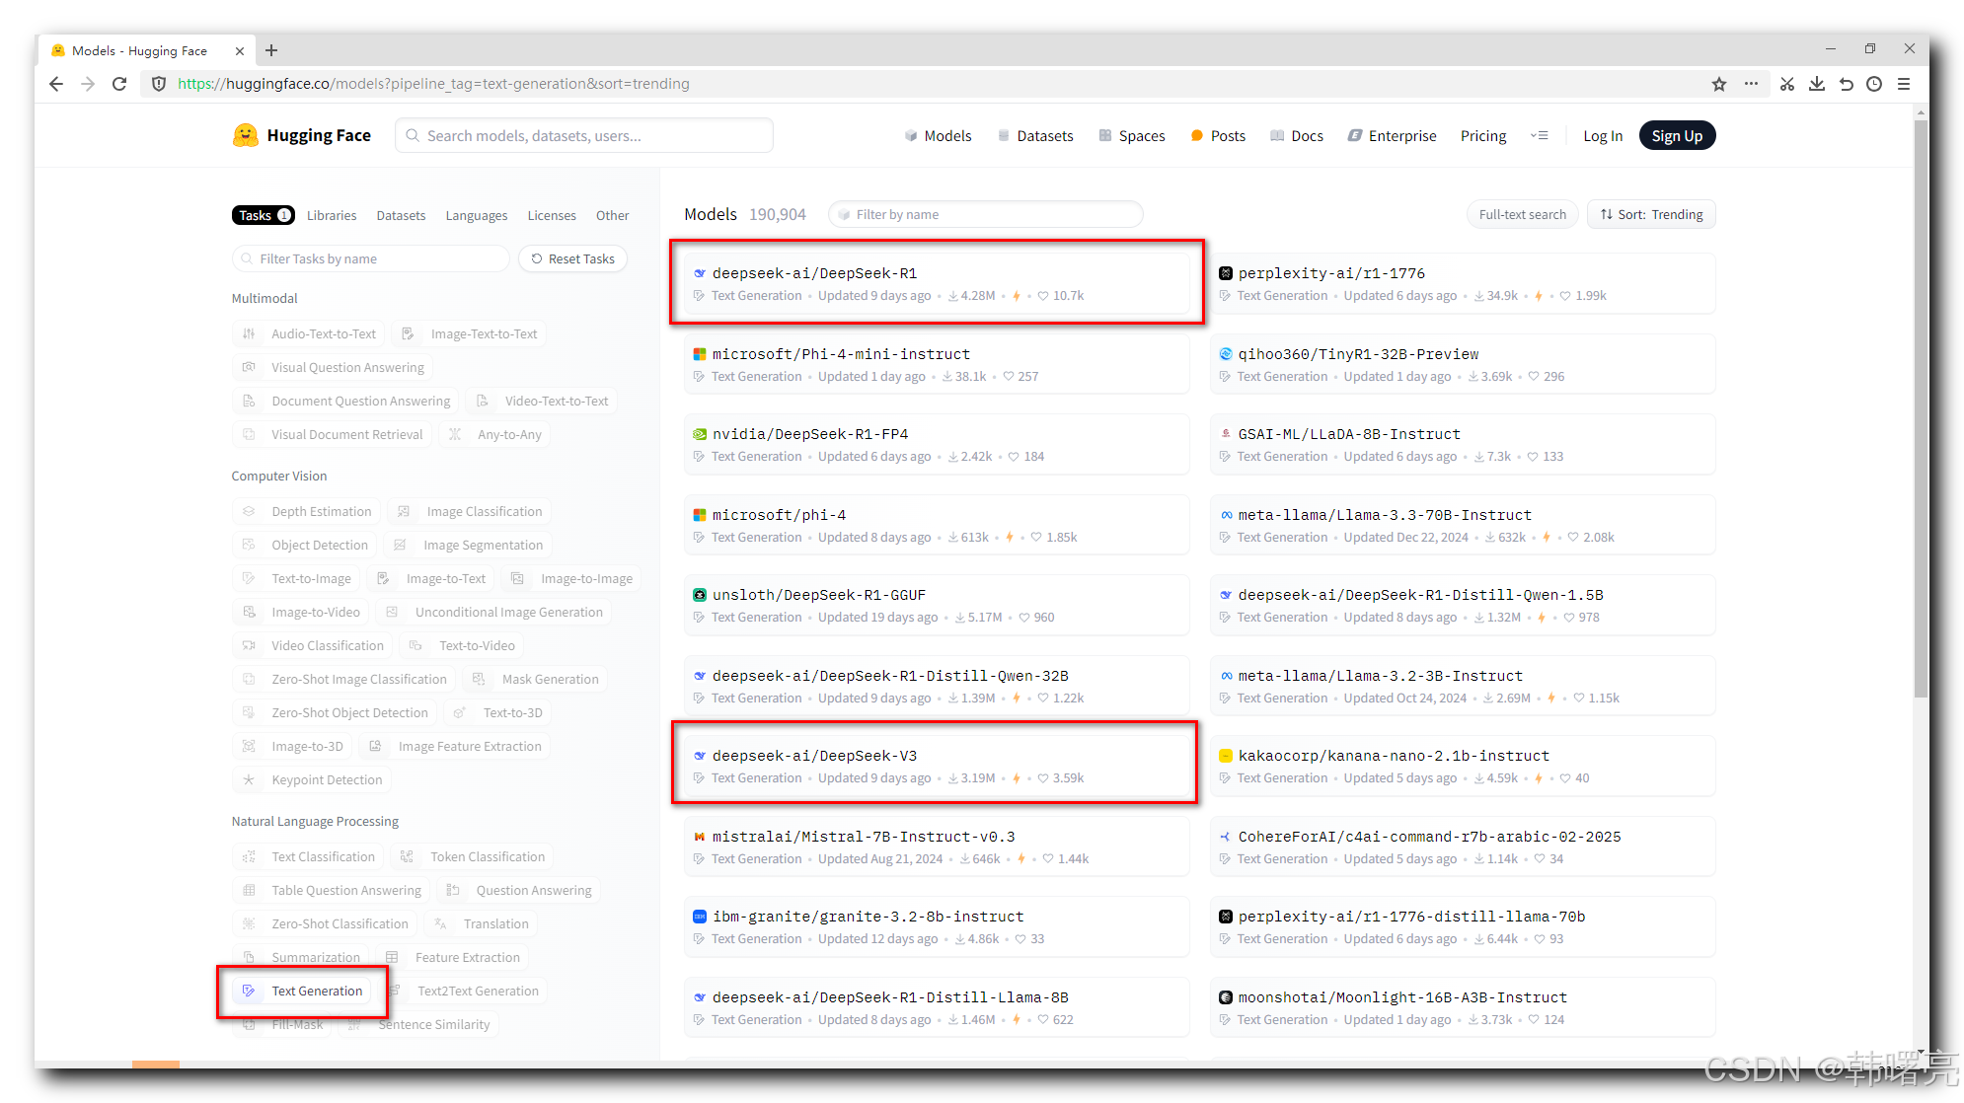The width and height of the screenshot is (1964, 1103).
Task: Bookmark page with the star icon
Action: pyautogui.click(x=1719, y=84)
